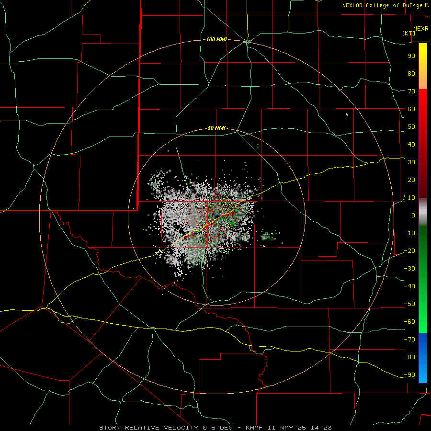Screen dimensions: 431x431
Task: Click the positive 60 value on velocity scale
Action: tap(411, 109)
